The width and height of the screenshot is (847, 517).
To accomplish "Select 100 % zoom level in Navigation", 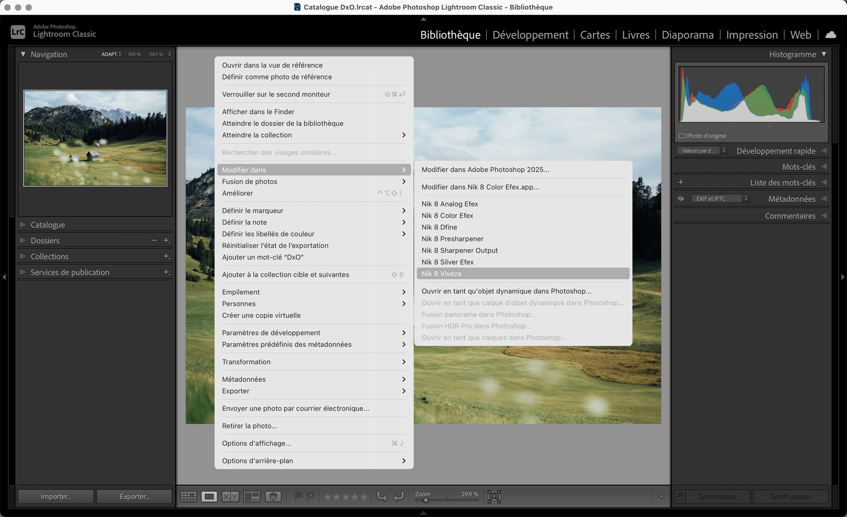I will click(134, 55).
